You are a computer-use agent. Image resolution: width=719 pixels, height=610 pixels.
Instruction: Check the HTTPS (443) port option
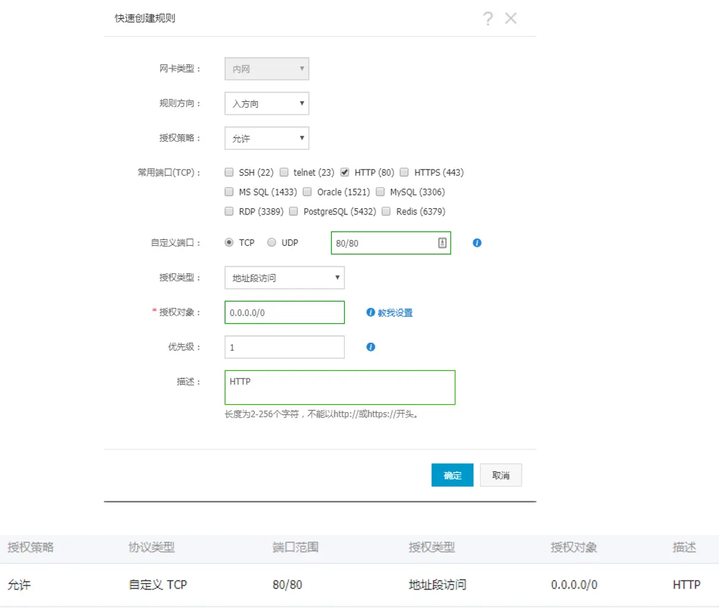tap(404, 172)
